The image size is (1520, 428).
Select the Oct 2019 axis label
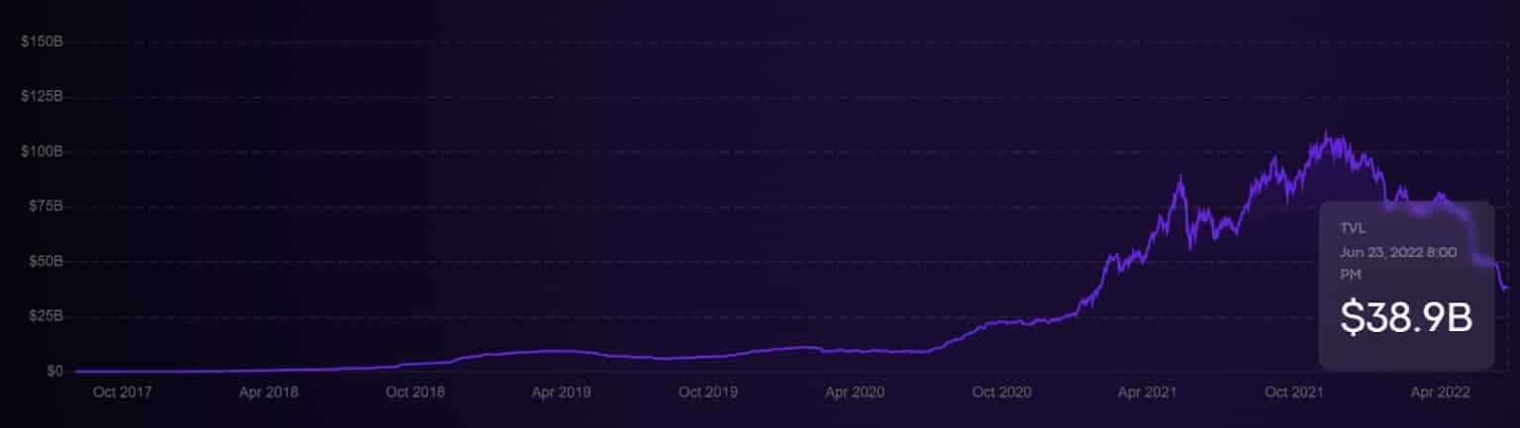coord(708,392)
